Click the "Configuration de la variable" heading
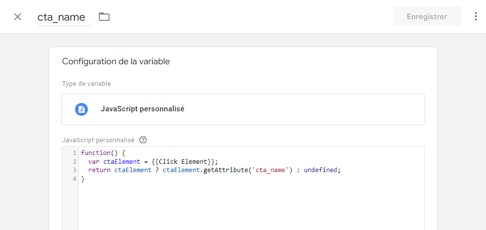The image size is (486, 230). [116, 62]
